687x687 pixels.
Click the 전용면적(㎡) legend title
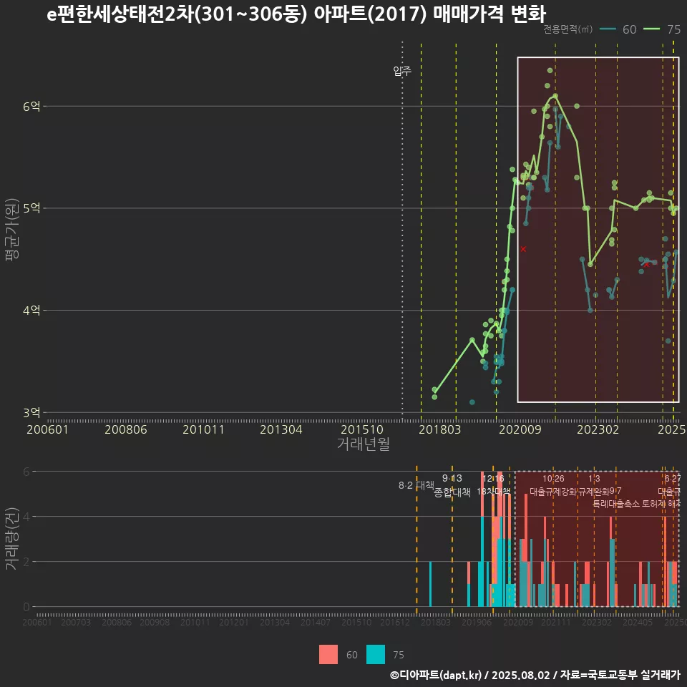tap(567, 29)
